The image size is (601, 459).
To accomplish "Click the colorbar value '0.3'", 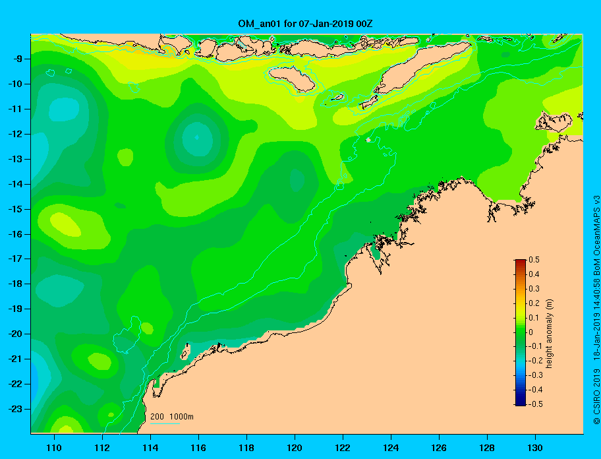I will click(x=534, y=289).
